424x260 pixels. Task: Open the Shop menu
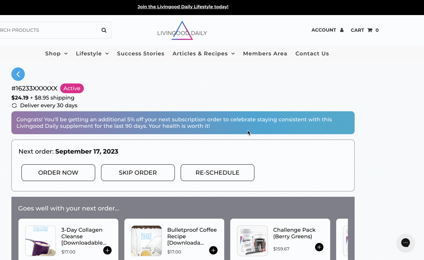click(x=53, y=54)
